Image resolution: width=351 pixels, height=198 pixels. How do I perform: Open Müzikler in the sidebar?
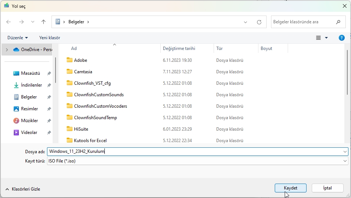29,121
